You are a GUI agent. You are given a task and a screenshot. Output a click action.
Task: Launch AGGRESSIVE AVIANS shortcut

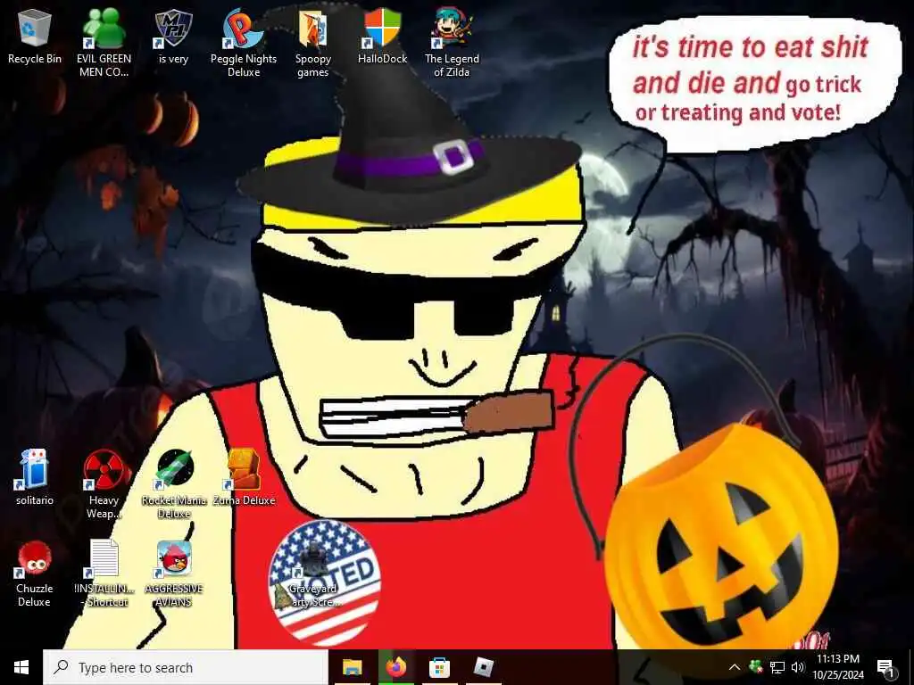tap(174, 574)
